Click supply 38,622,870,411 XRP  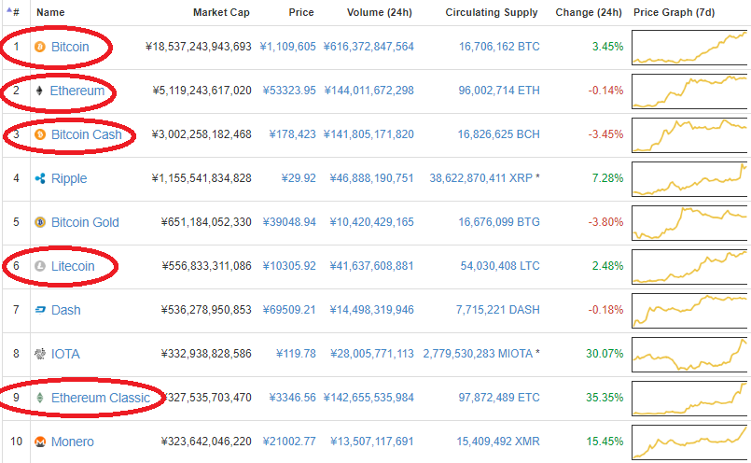point(480,178)
